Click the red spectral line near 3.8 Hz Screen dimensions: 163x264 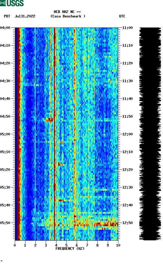point(55,134)
